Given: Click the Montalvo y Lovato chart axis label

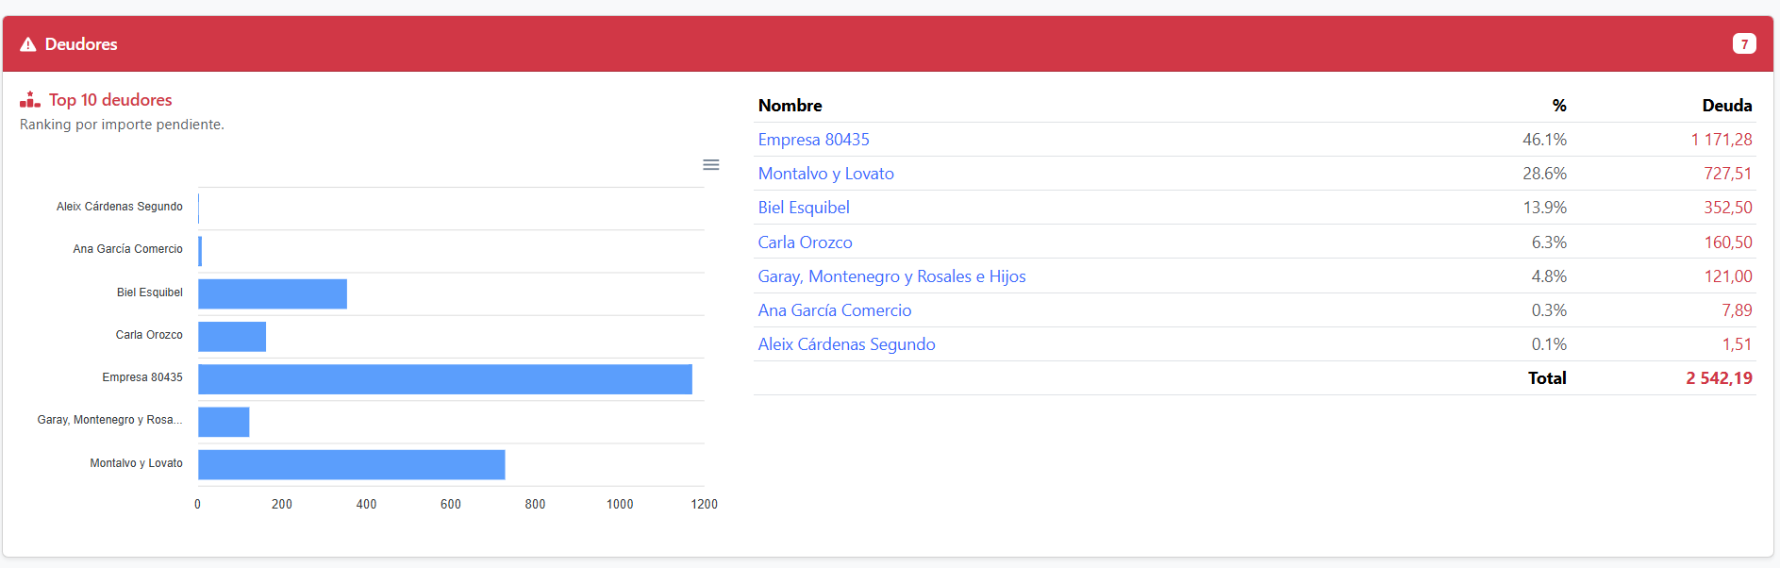Looking at the screenshot, I should click(x=137, y=463).
